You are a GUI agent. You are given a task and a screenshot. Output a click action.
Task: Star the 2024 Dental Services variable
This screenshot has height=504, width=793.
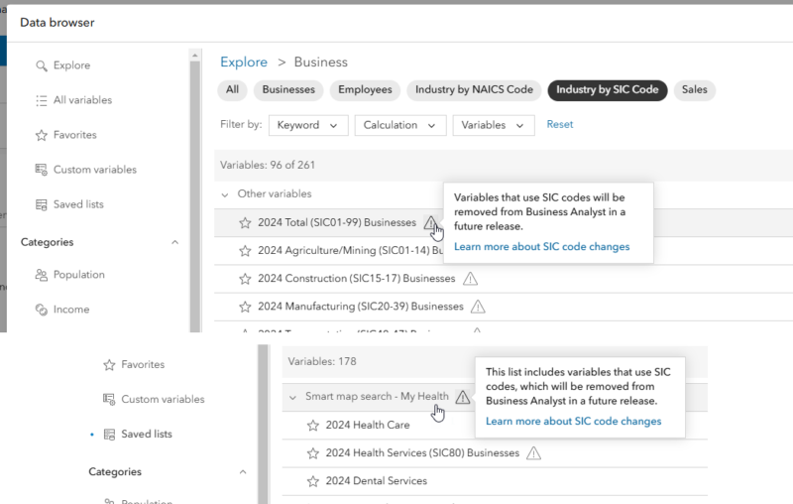pos(312,481)
